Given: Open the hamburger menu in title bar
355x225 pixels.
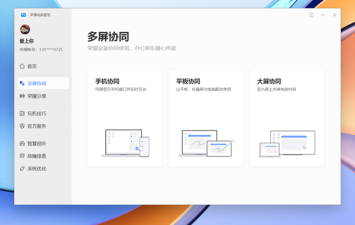Looking at the screenshot, I should tap(311, 15).
